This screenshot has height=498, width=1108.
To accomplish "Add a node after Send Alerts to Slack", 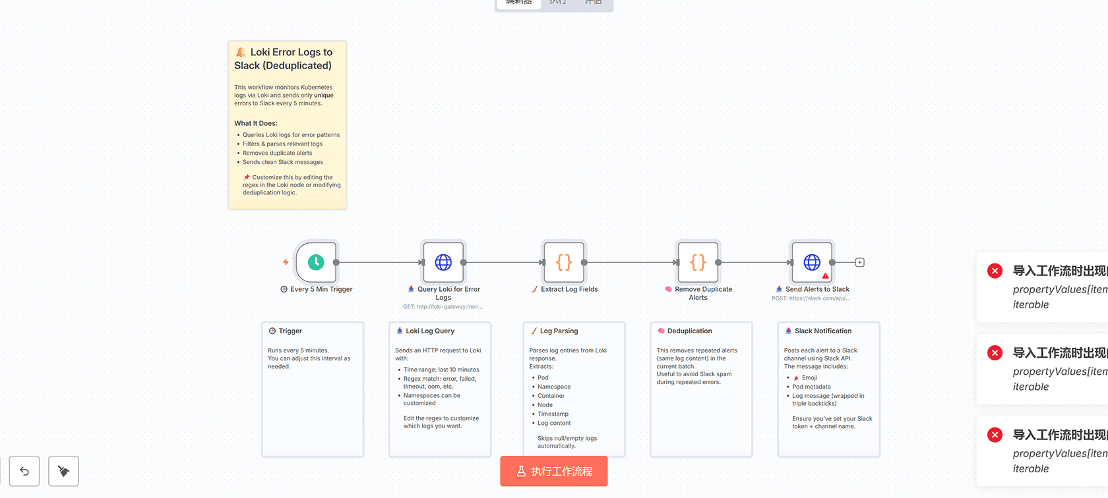I will point(859,262).
